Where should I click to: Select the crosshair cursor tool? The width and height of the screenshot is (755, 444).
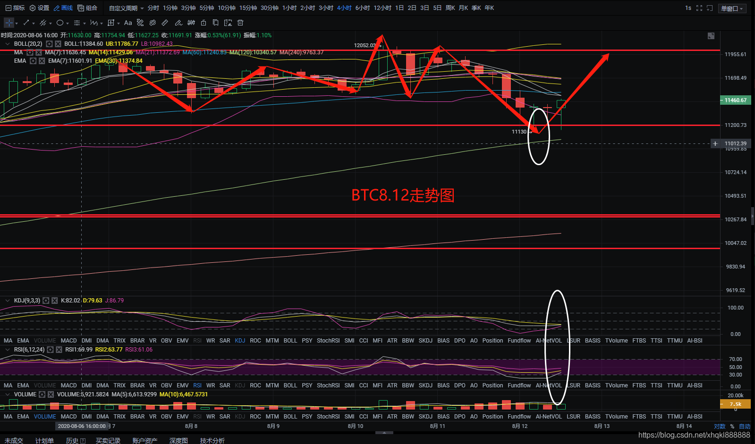click(x=9, y=23)
